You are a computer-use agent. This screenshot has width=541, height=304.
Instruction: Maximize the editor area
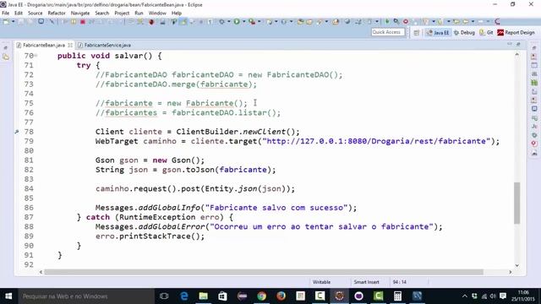pyautogui.click(x=518, y=45)
